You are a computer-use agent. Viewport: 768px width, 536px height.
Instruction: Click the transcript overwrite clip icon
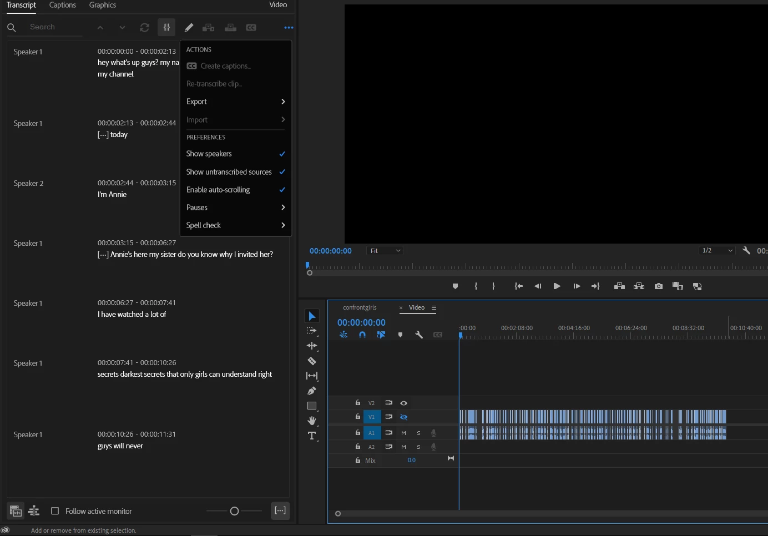coord(230,27)
